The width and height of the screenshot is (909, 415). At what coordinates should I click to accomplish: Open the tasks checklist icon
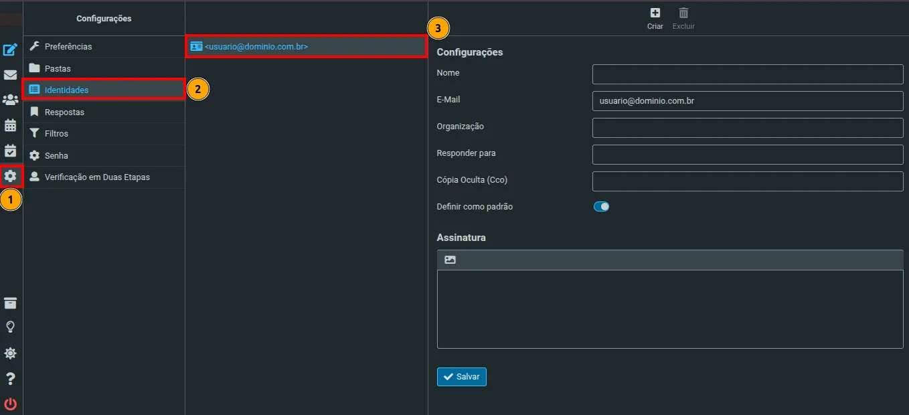(x=10, y=151)
